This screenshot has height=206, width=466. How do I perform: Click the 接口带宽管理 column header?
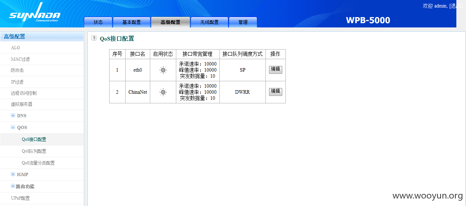[198, 54]
